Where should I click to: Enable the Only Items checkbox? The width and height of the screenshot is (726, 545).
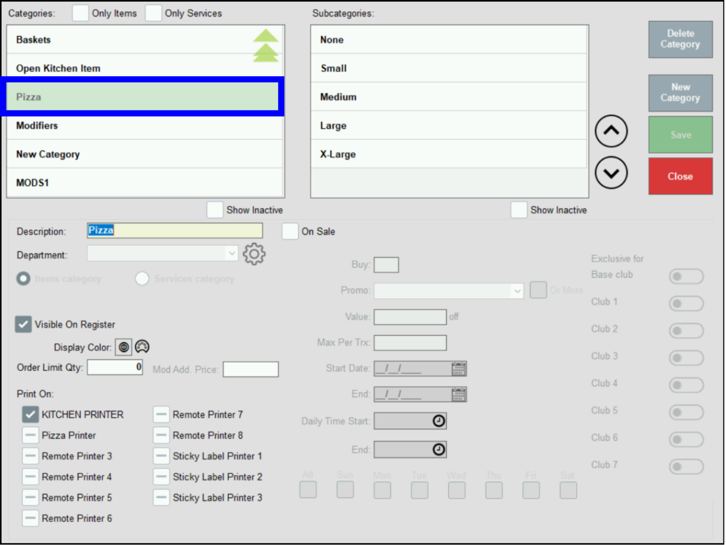(x=80, y=13)
